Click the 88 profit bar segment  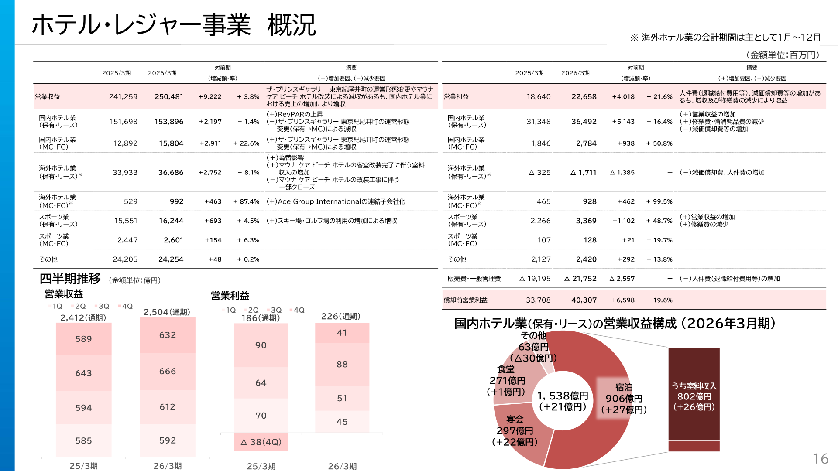point(342,364)
